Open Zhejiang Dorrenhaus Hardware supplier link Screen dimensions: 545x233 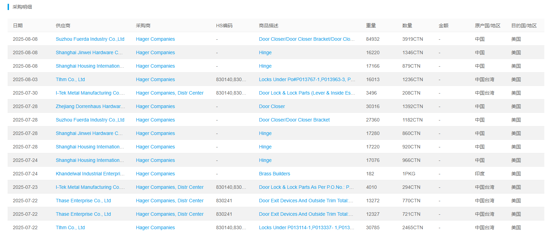pyautogui.click(x=90, y=106)
